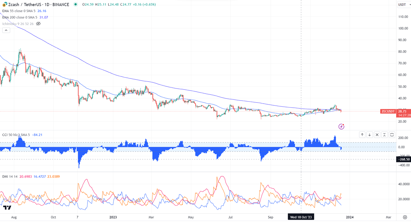Click the DMI value 16.4727
This screenshot has width=411, height=222.
[x=40, y=177]
